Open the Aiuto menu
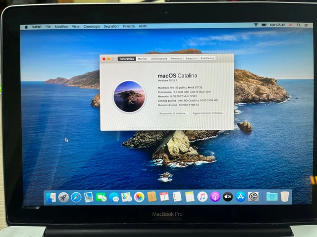This screenshot has width=317, height=237. pos(143,26)
